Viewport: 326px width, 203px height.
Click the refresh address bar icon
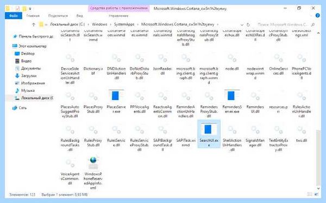248,24
